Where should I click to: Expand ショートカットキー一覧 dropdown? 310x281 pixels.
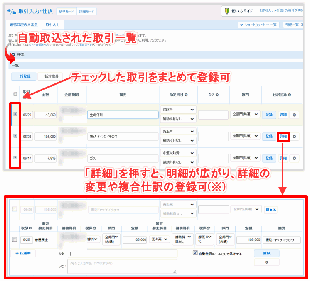click(258, 24)
